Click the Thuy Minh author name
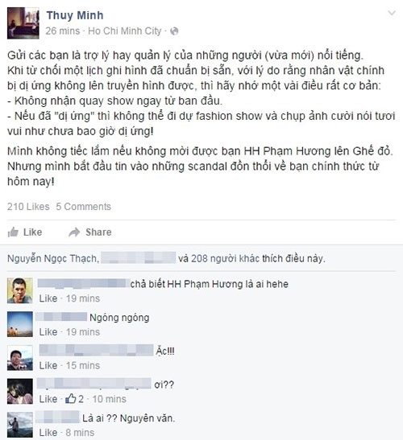This screenshot has width=403, height=440. tap(75, 15)
